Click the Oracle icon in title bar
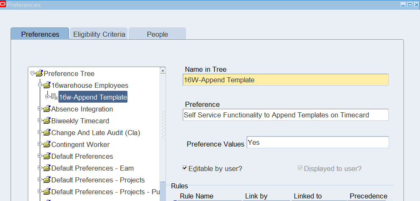Image resolution: width=420 pixels, height=201 pixels. point(3,5)
